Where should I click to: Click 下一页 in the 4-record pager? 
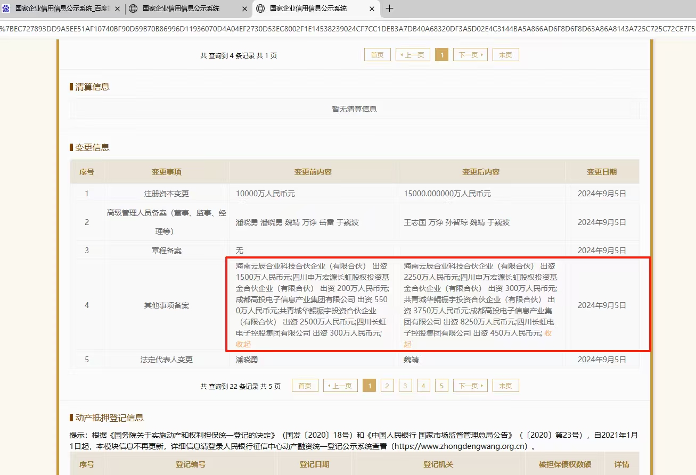pyautogui.click(x=470, y=55)
